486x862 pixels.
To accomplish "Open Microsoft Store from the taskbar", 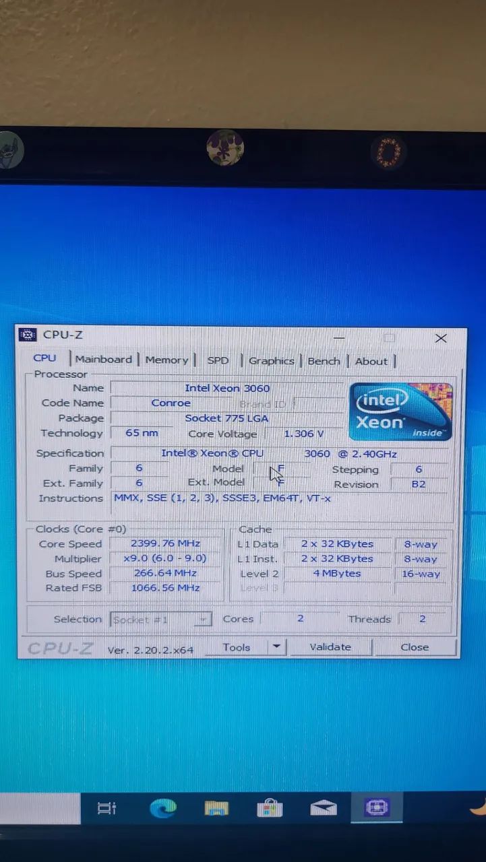I will pos(270,807).
